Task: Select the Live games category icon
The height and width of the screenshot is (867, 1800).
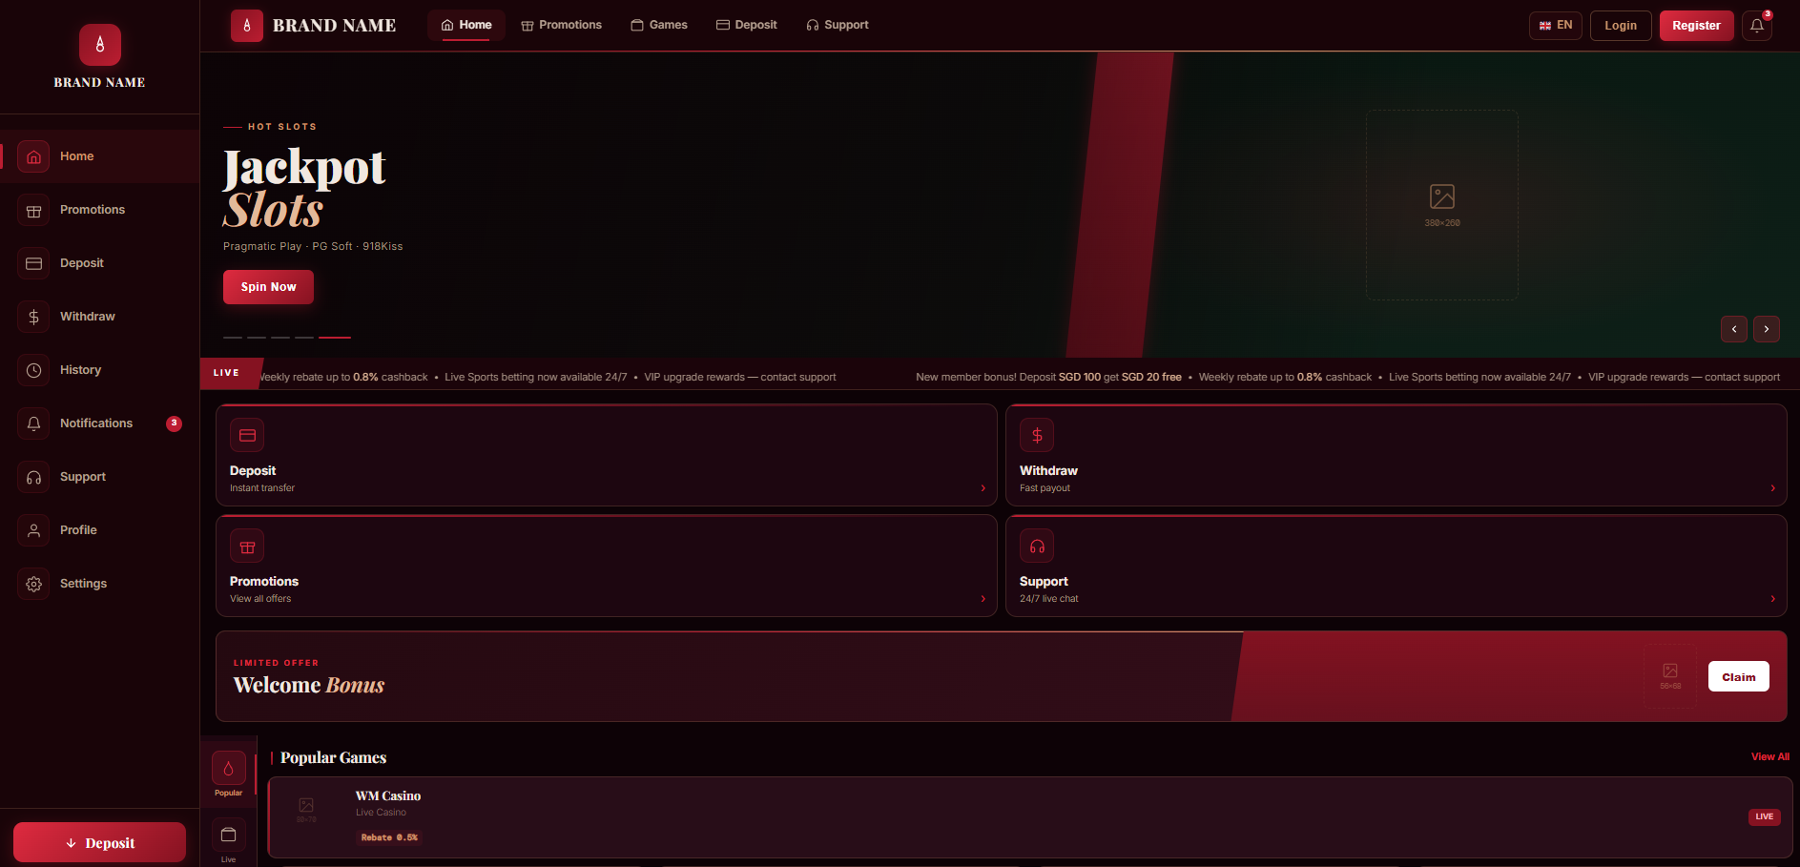Action: 228,836
